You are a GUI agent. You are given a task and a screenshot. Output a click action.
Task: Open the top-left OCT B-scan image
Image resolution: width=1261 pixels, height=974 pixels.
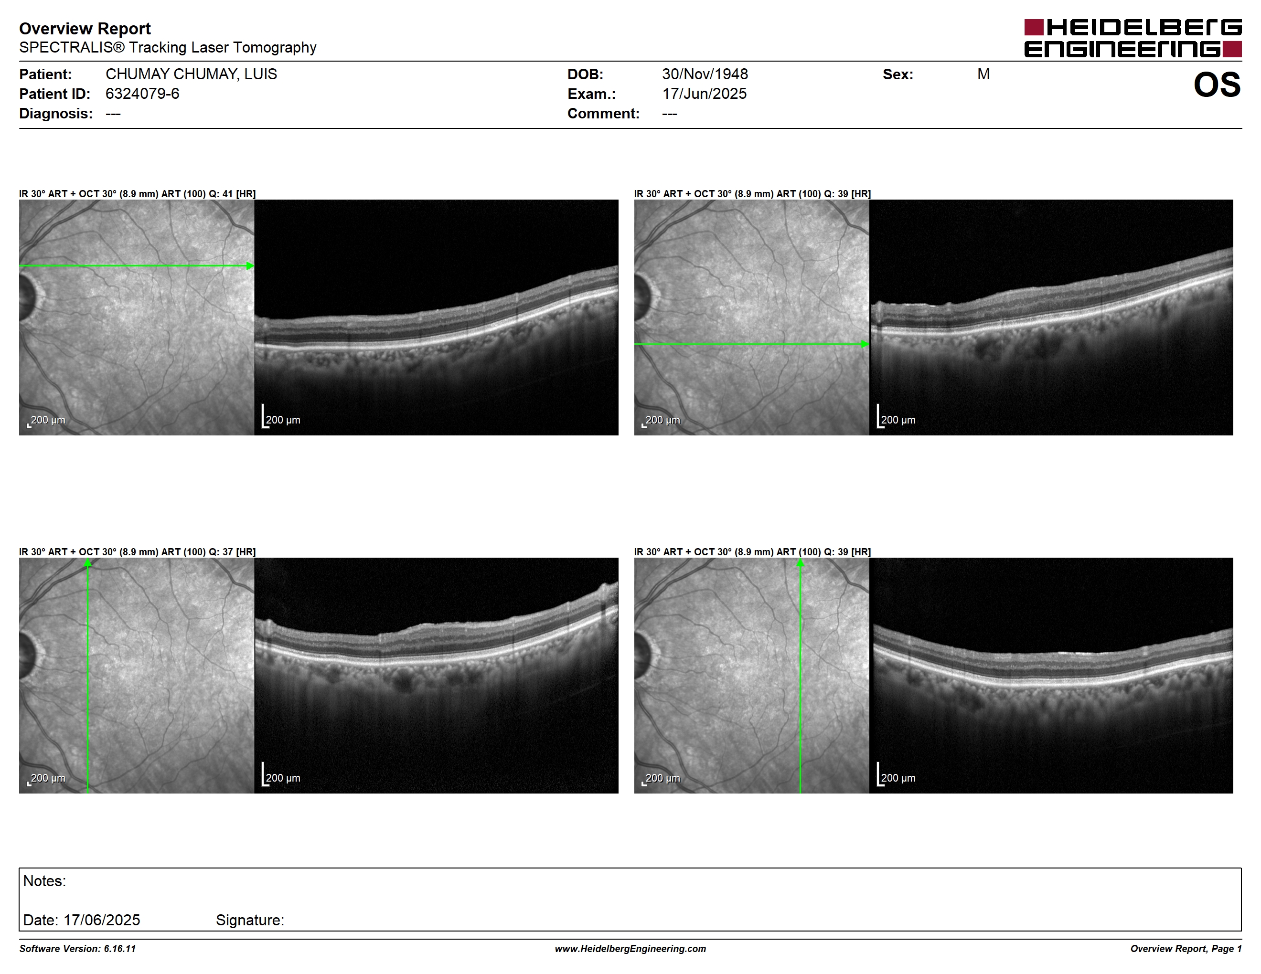click(x=437, y=318)
